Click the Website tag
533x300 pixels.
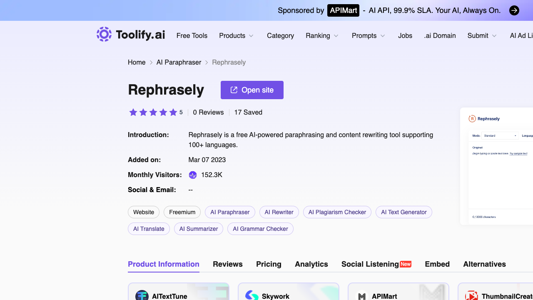[144, 212]
